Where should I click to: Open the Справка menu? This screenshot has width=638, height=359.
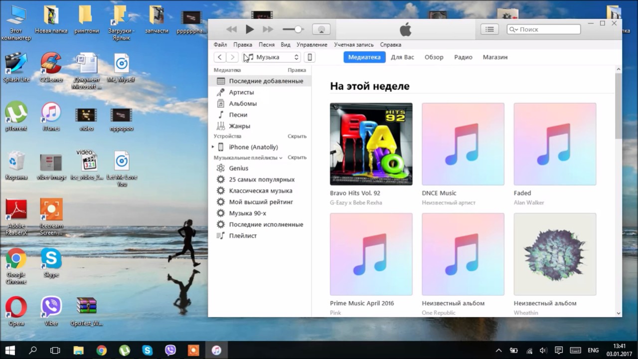(391, 44)
